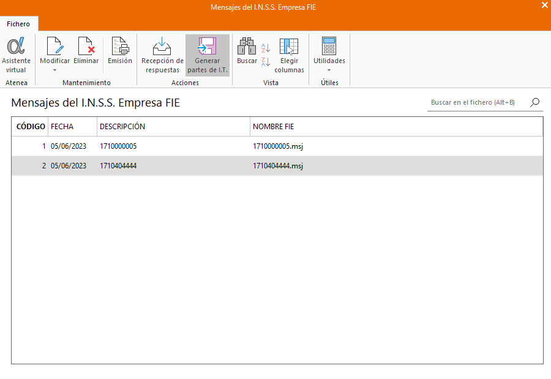The height and width of the screenshot is (379, 551).
Task: Open the Asistente virtual Atenea icon
Action: coord(16,47)
